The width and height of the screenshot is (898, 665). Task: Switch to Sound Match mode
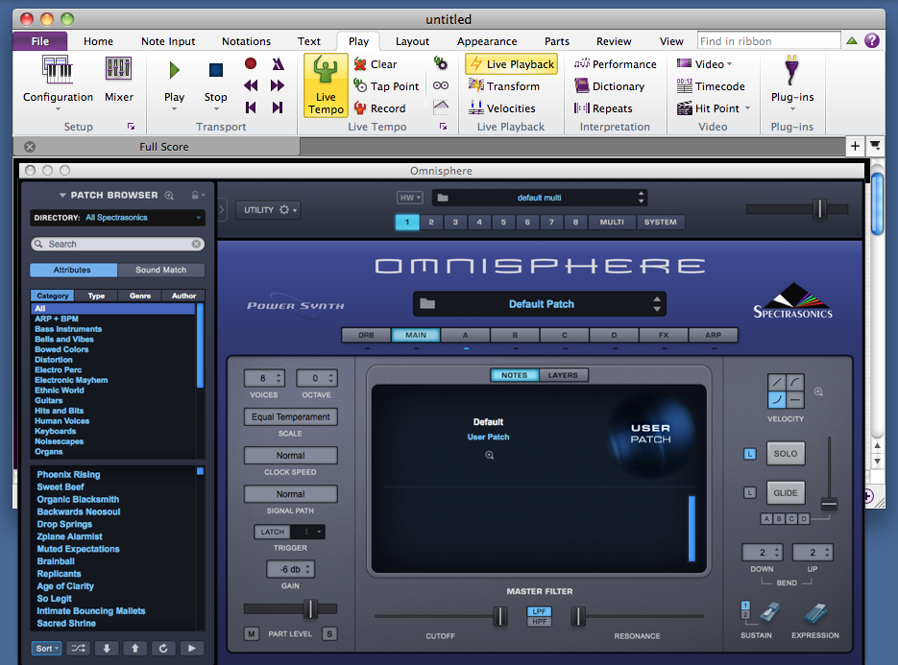point(161,270)
